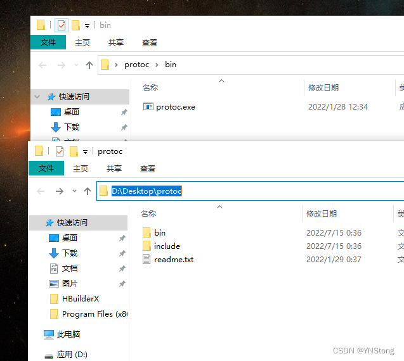The image size is (404, 361).
Task: Expand chevron between protoc and bin breadcrumbs
Action: pyautogui.click(x=157, y=65)
